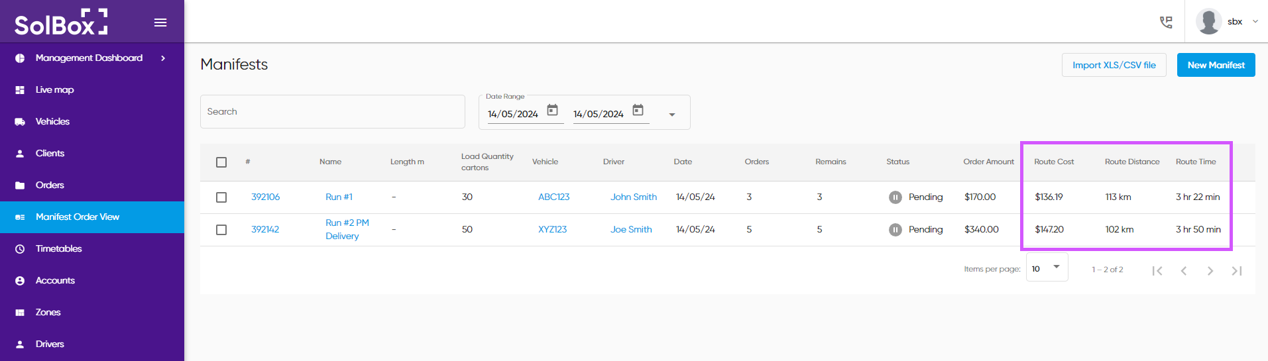1268x361 pixels.
Task: Go to next page using pagination arrow
Action: coord(1210,270)
